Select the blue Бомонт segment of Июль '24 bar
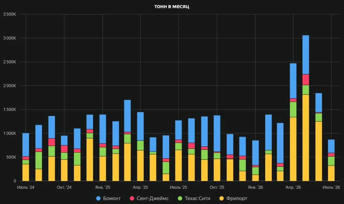The image size is (344, 204). tap(26, 145)
